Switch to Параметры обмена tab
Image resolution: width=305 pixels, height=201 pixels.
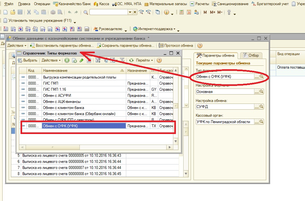coord(216,55)
